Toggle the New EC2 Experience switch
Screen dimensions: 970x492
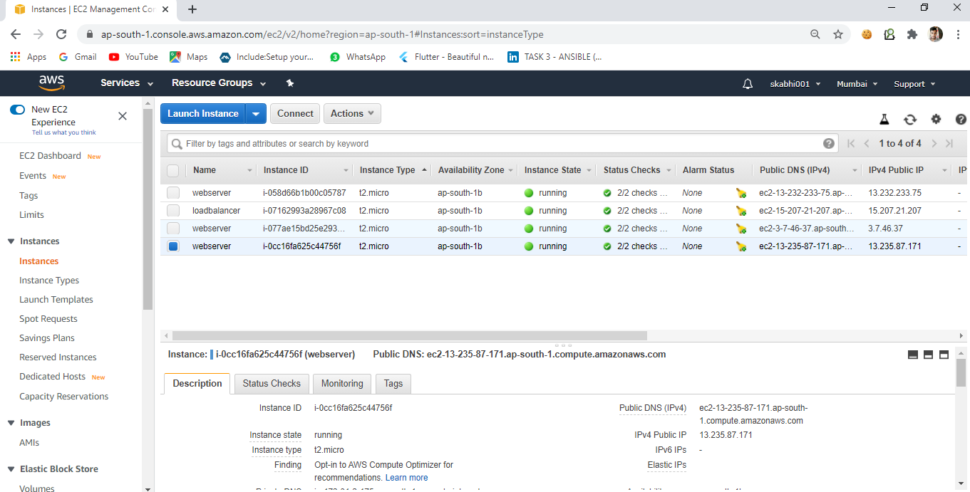(x=17, y=109)
